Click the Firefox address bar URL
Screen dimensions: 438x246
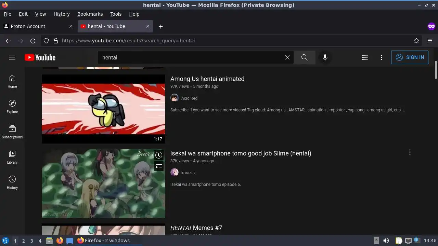click(128, 41)
